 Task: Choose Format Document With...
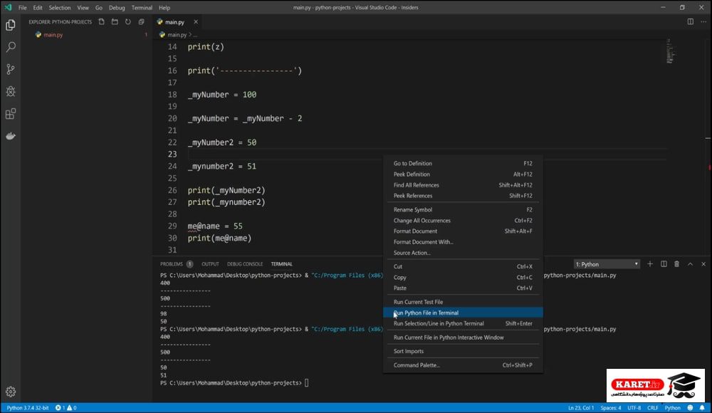point(463,242)
